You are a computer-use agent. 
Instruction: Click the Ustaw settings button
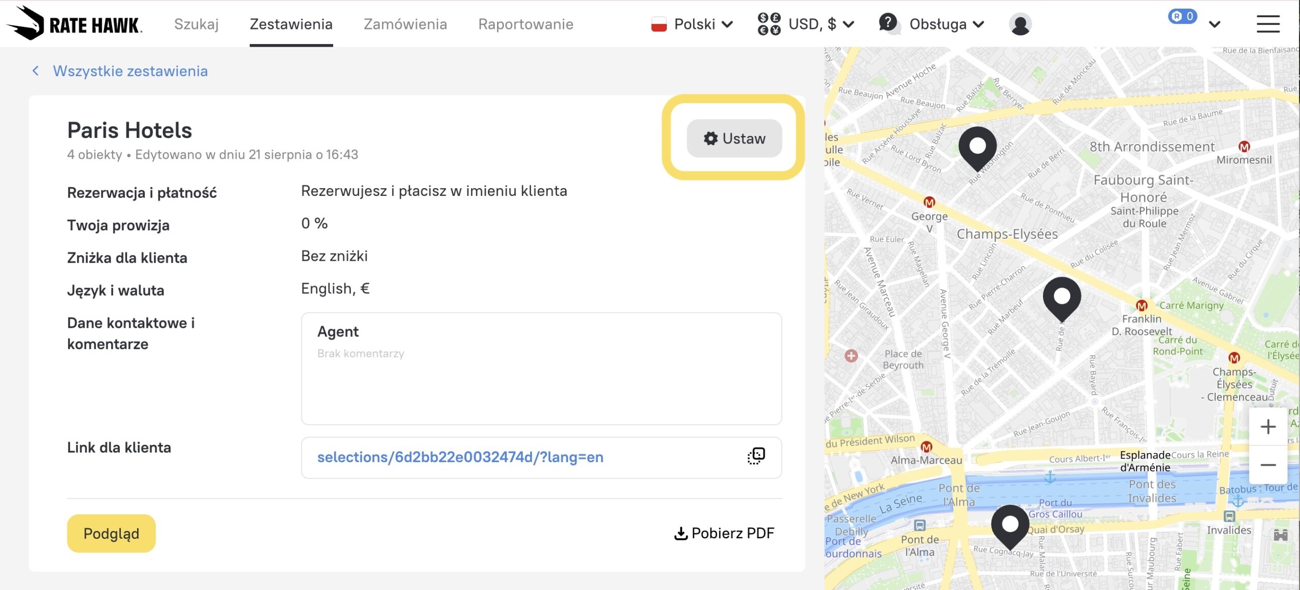pyautogui.click(x=734, y=138)
